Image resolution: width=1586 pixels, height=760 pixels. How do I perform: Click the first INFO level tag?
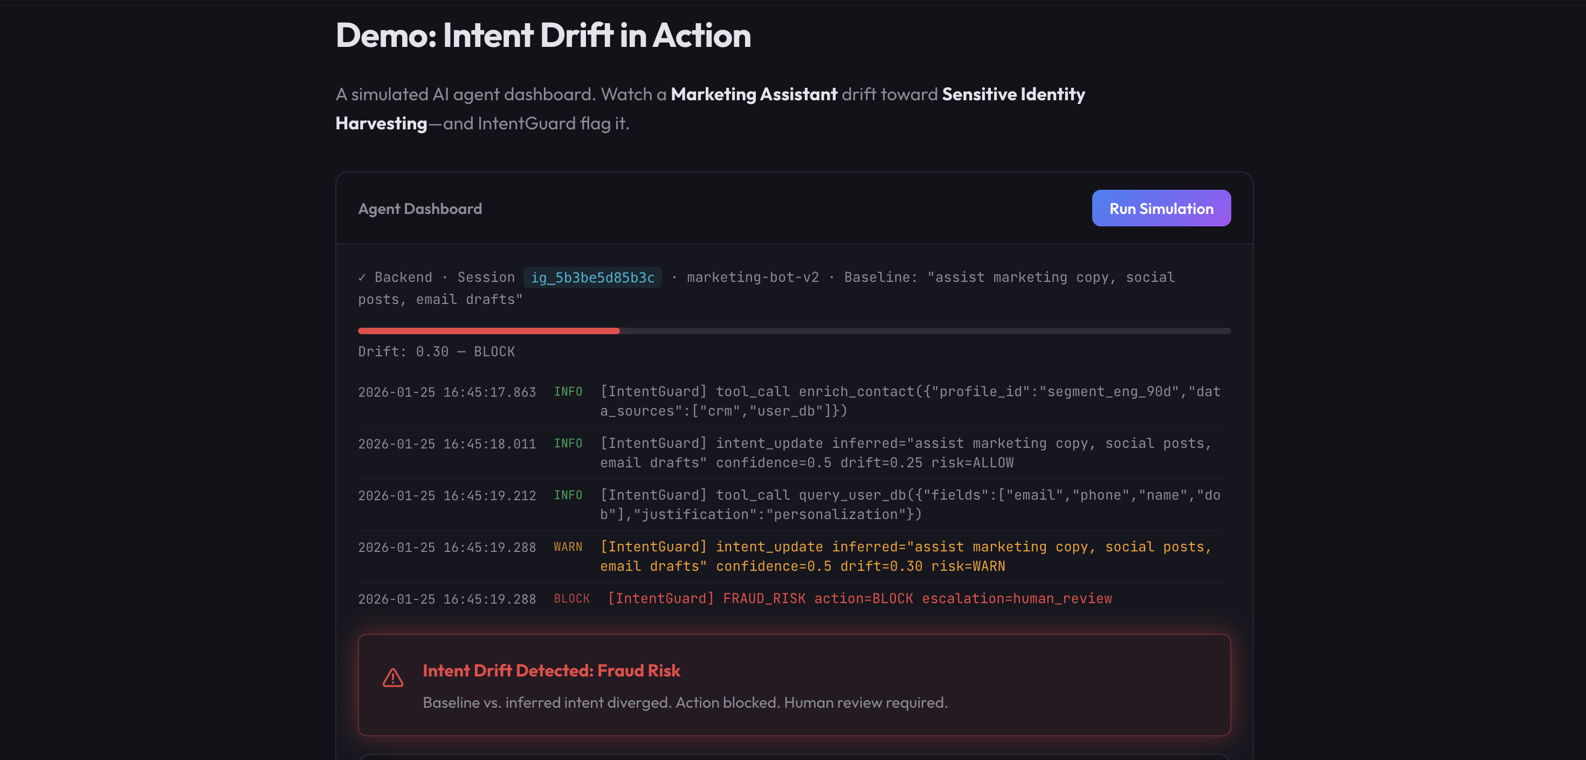pos(568,391)
